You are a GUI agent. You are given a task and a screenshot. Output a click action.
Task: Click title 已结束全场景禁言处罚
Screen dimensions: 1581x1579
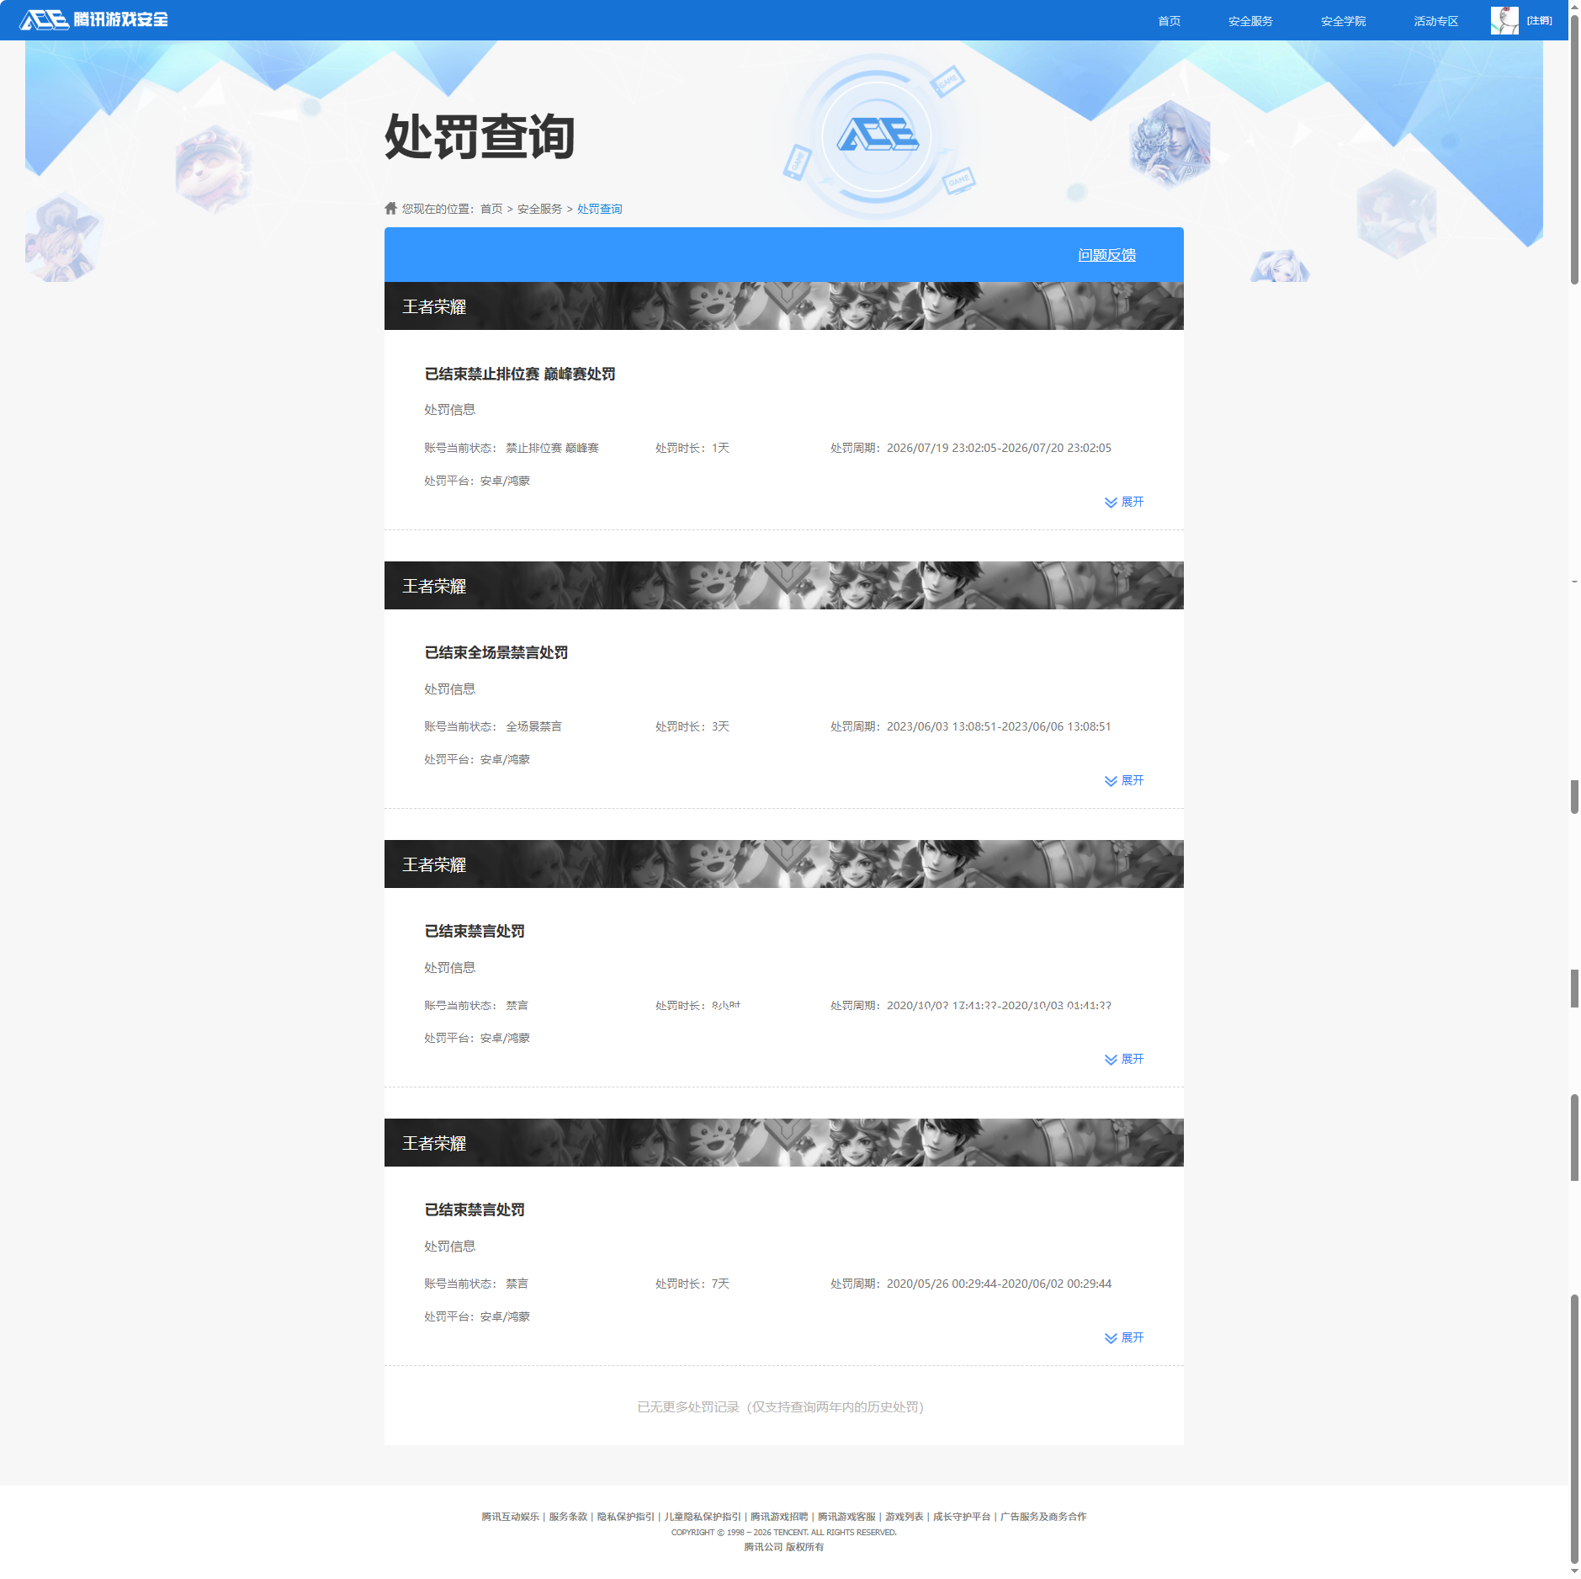(496, 652)
